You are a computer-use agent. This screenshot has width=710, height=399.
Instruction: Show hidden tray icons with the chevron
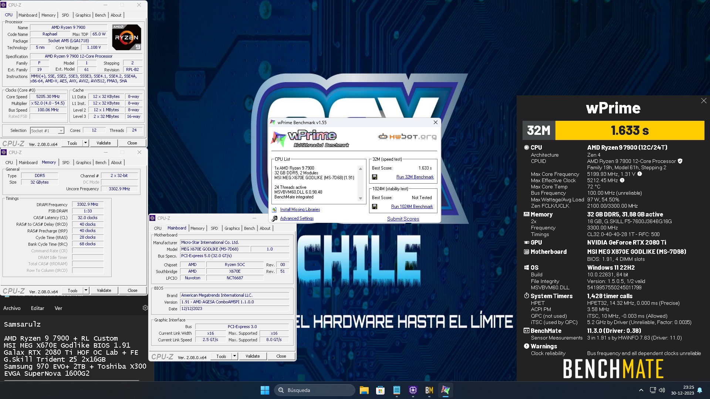[x=641, y=390]
